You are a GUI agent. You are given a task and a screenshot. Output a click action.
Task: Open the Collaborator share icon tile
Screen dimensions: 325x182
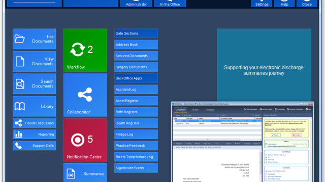[85, 95]
